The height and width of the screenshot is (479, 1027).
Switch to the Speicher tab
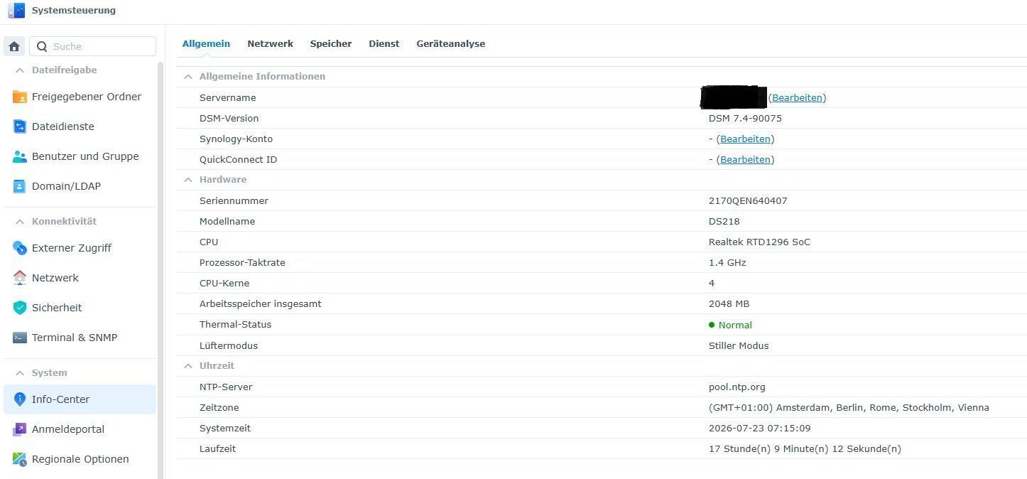(x=331, y=43)
